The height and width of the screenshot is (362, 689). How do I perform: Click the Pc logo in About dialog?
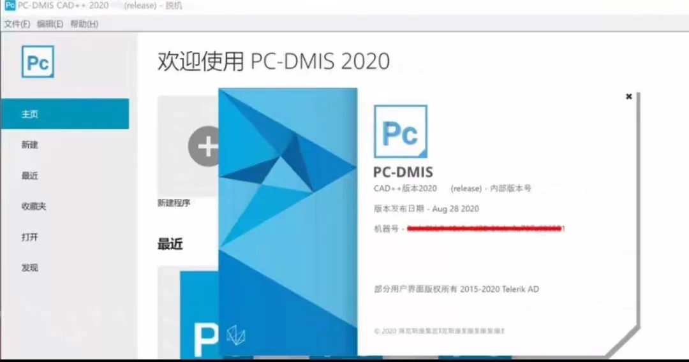click(400, 131)
